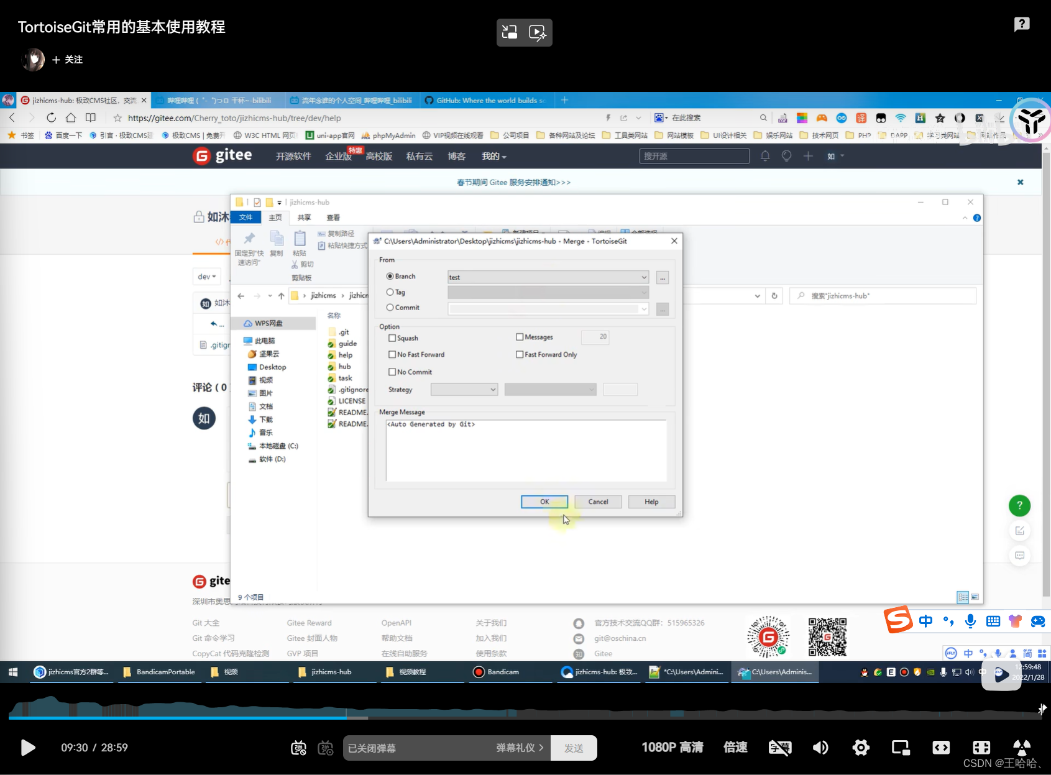This screenshot has width=1051, height=775.
Task: Click the AI video assistant icon at top
Action: coord(538,32)
